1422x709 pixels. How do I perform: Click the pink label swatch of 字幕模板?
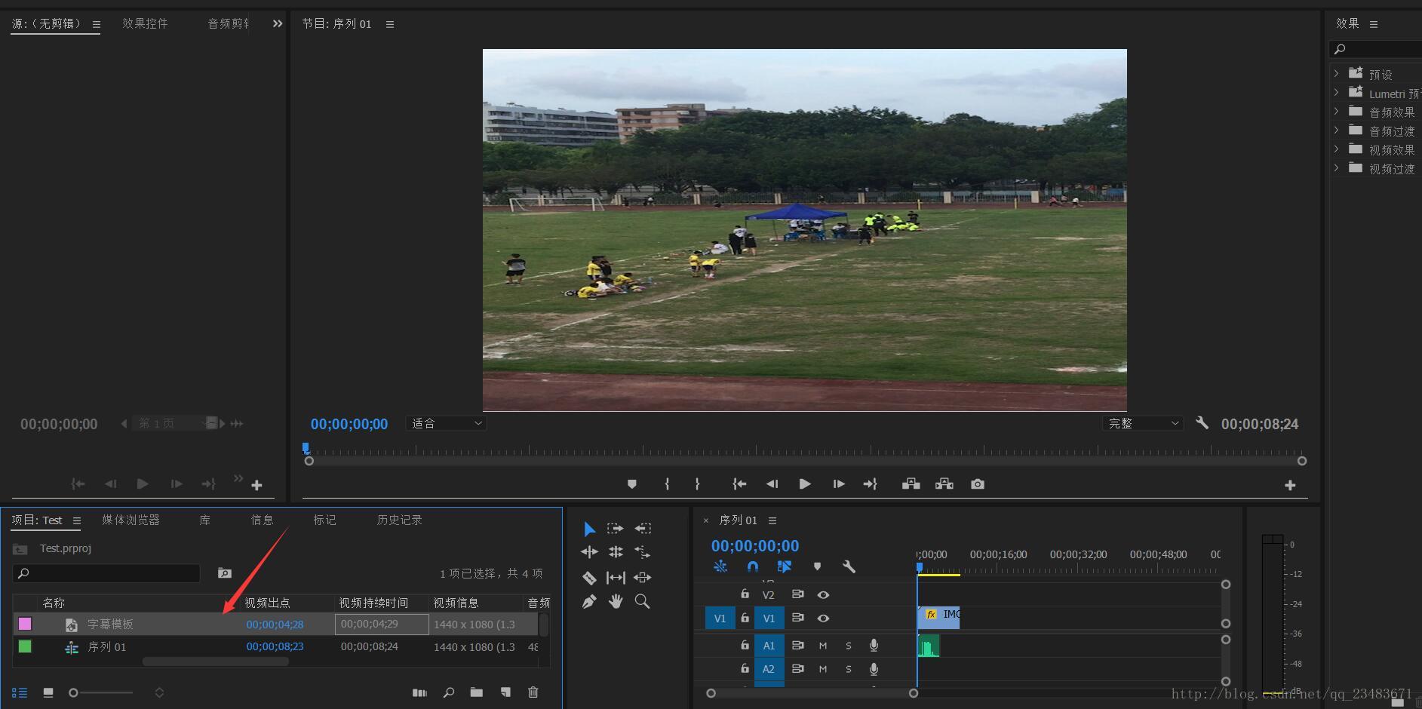[25, 624]
